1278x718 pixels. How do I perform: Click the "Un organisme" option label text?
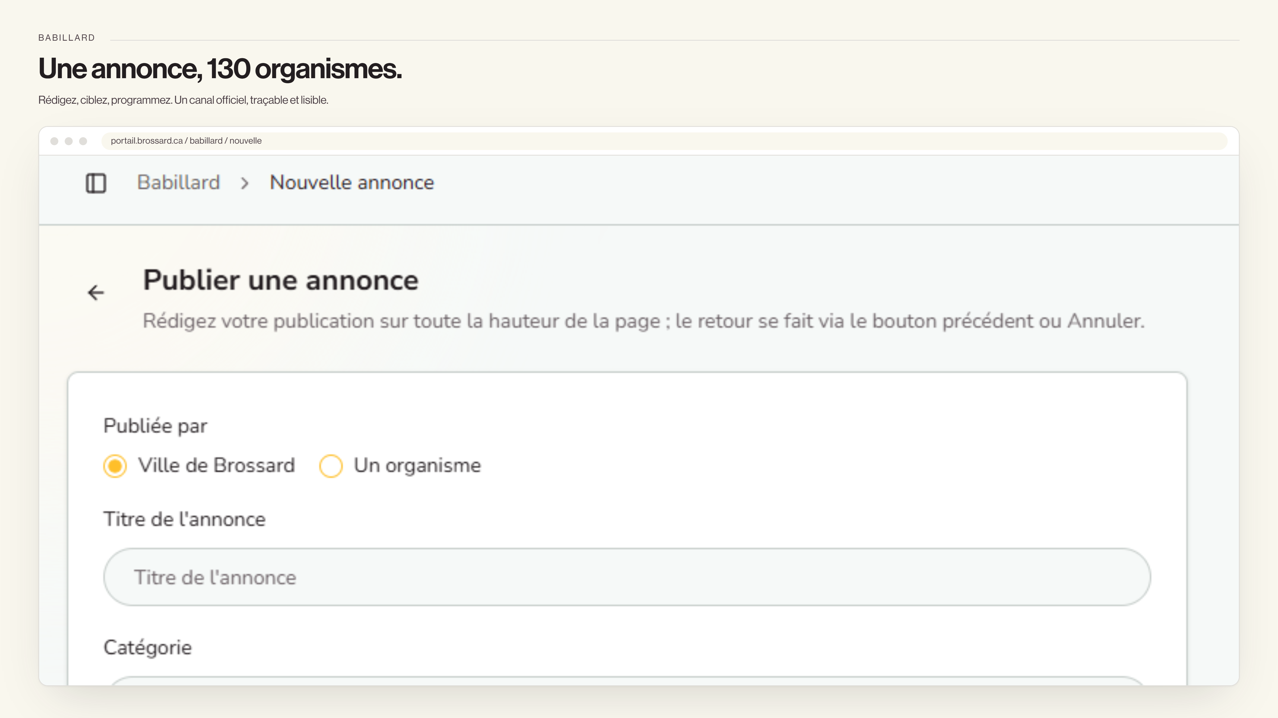coord(417,466)
